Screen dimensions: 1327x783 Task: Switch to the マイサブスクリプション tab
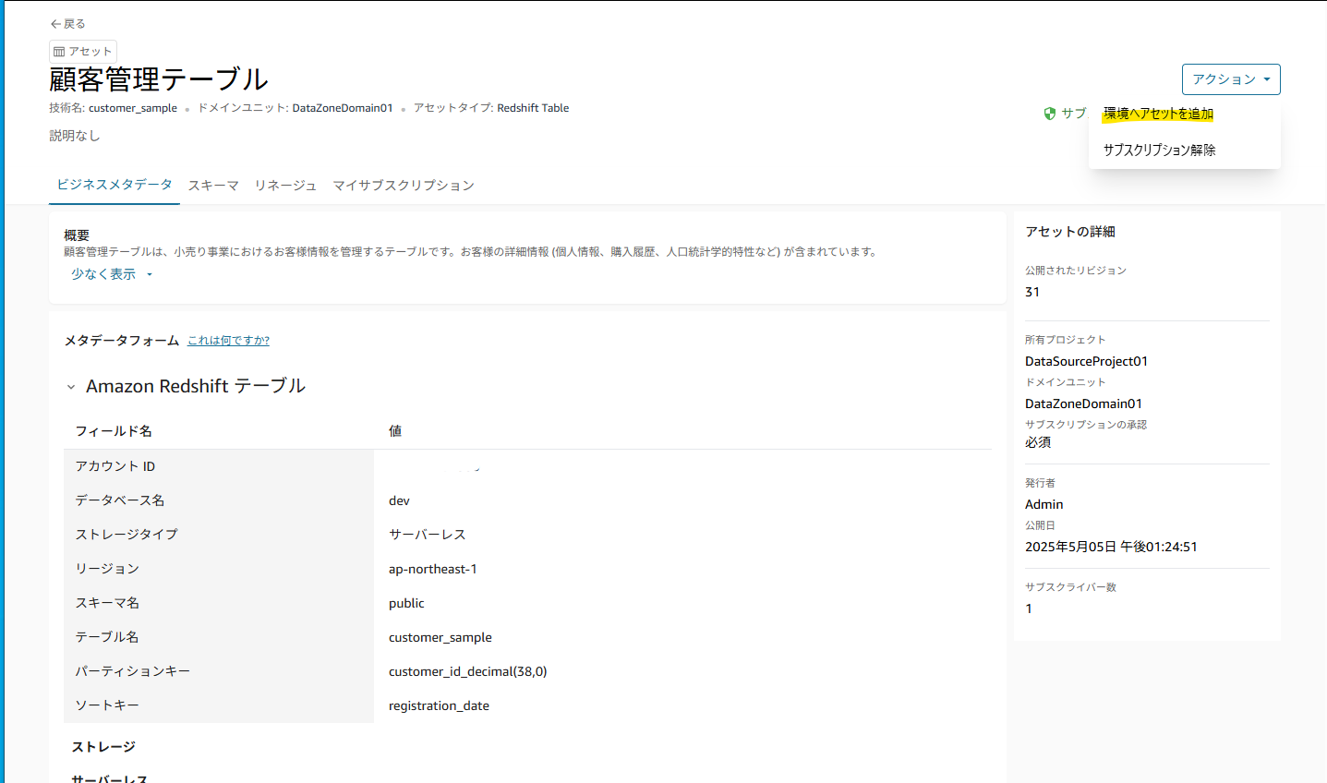tap(402, 185)
